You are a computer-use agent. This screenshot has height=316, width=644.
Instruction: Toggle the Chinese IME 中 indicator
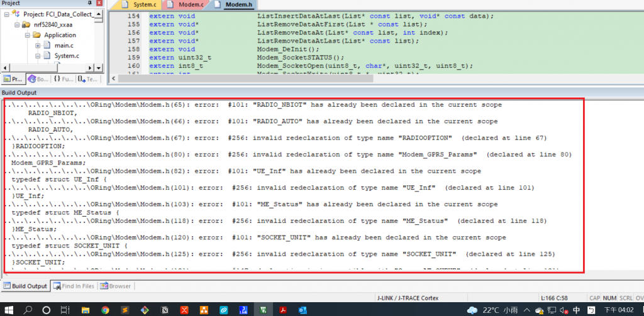tap(576, 310)
